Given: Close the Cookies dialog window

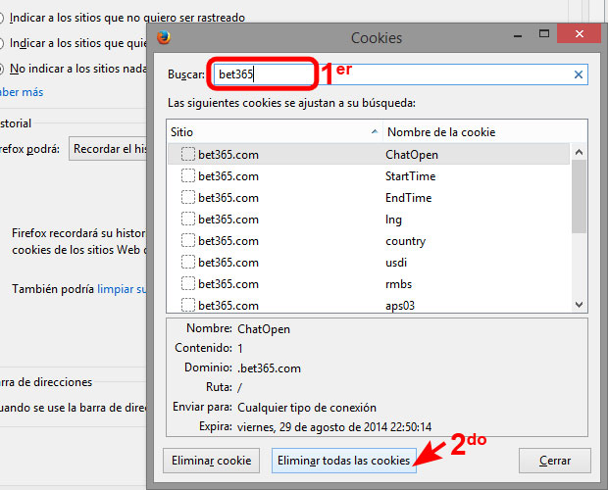Looking at the screenshot, I should click(580, 33).
